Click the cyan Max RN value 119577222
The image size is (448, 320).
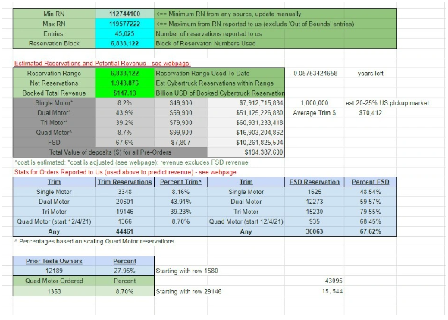(124, 24)
